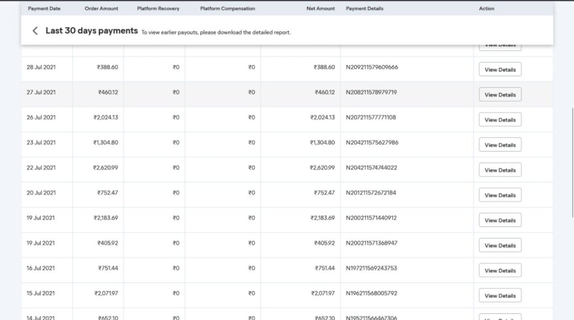The width and height of the screenshot is (574, 320).
Task: Open View Details for 16 Jul 2021
Action: (500, 271)
